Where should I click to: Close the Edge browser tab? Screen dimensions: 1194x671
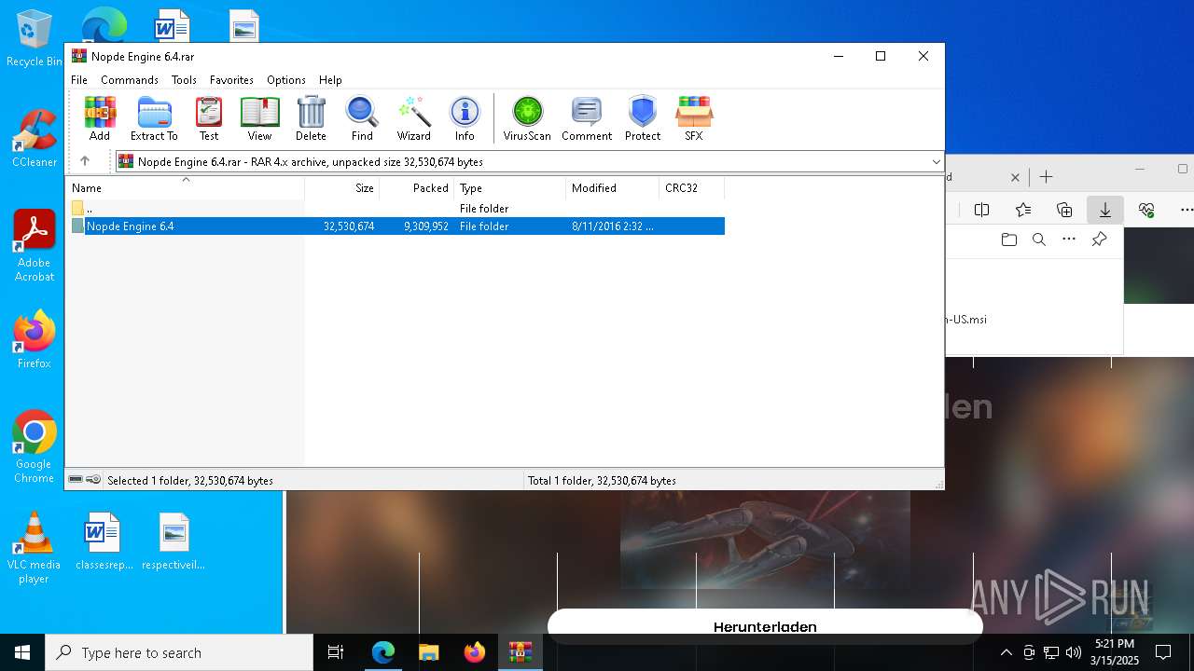1016,177
